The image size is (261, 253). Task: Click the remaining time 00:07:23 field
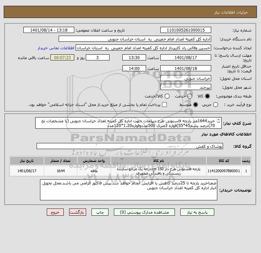pyautogui.click(x=62, y=57)
